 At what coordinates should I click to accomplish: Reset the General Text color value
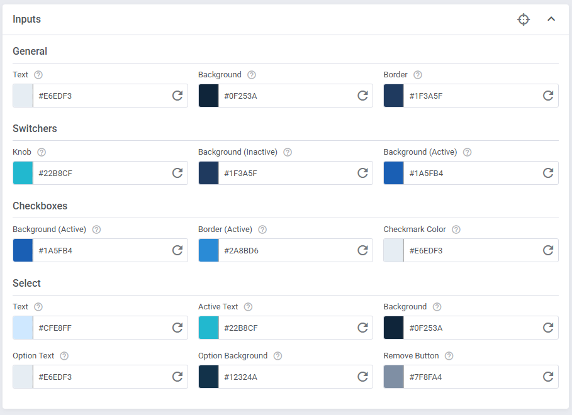(x=177, y=96)
